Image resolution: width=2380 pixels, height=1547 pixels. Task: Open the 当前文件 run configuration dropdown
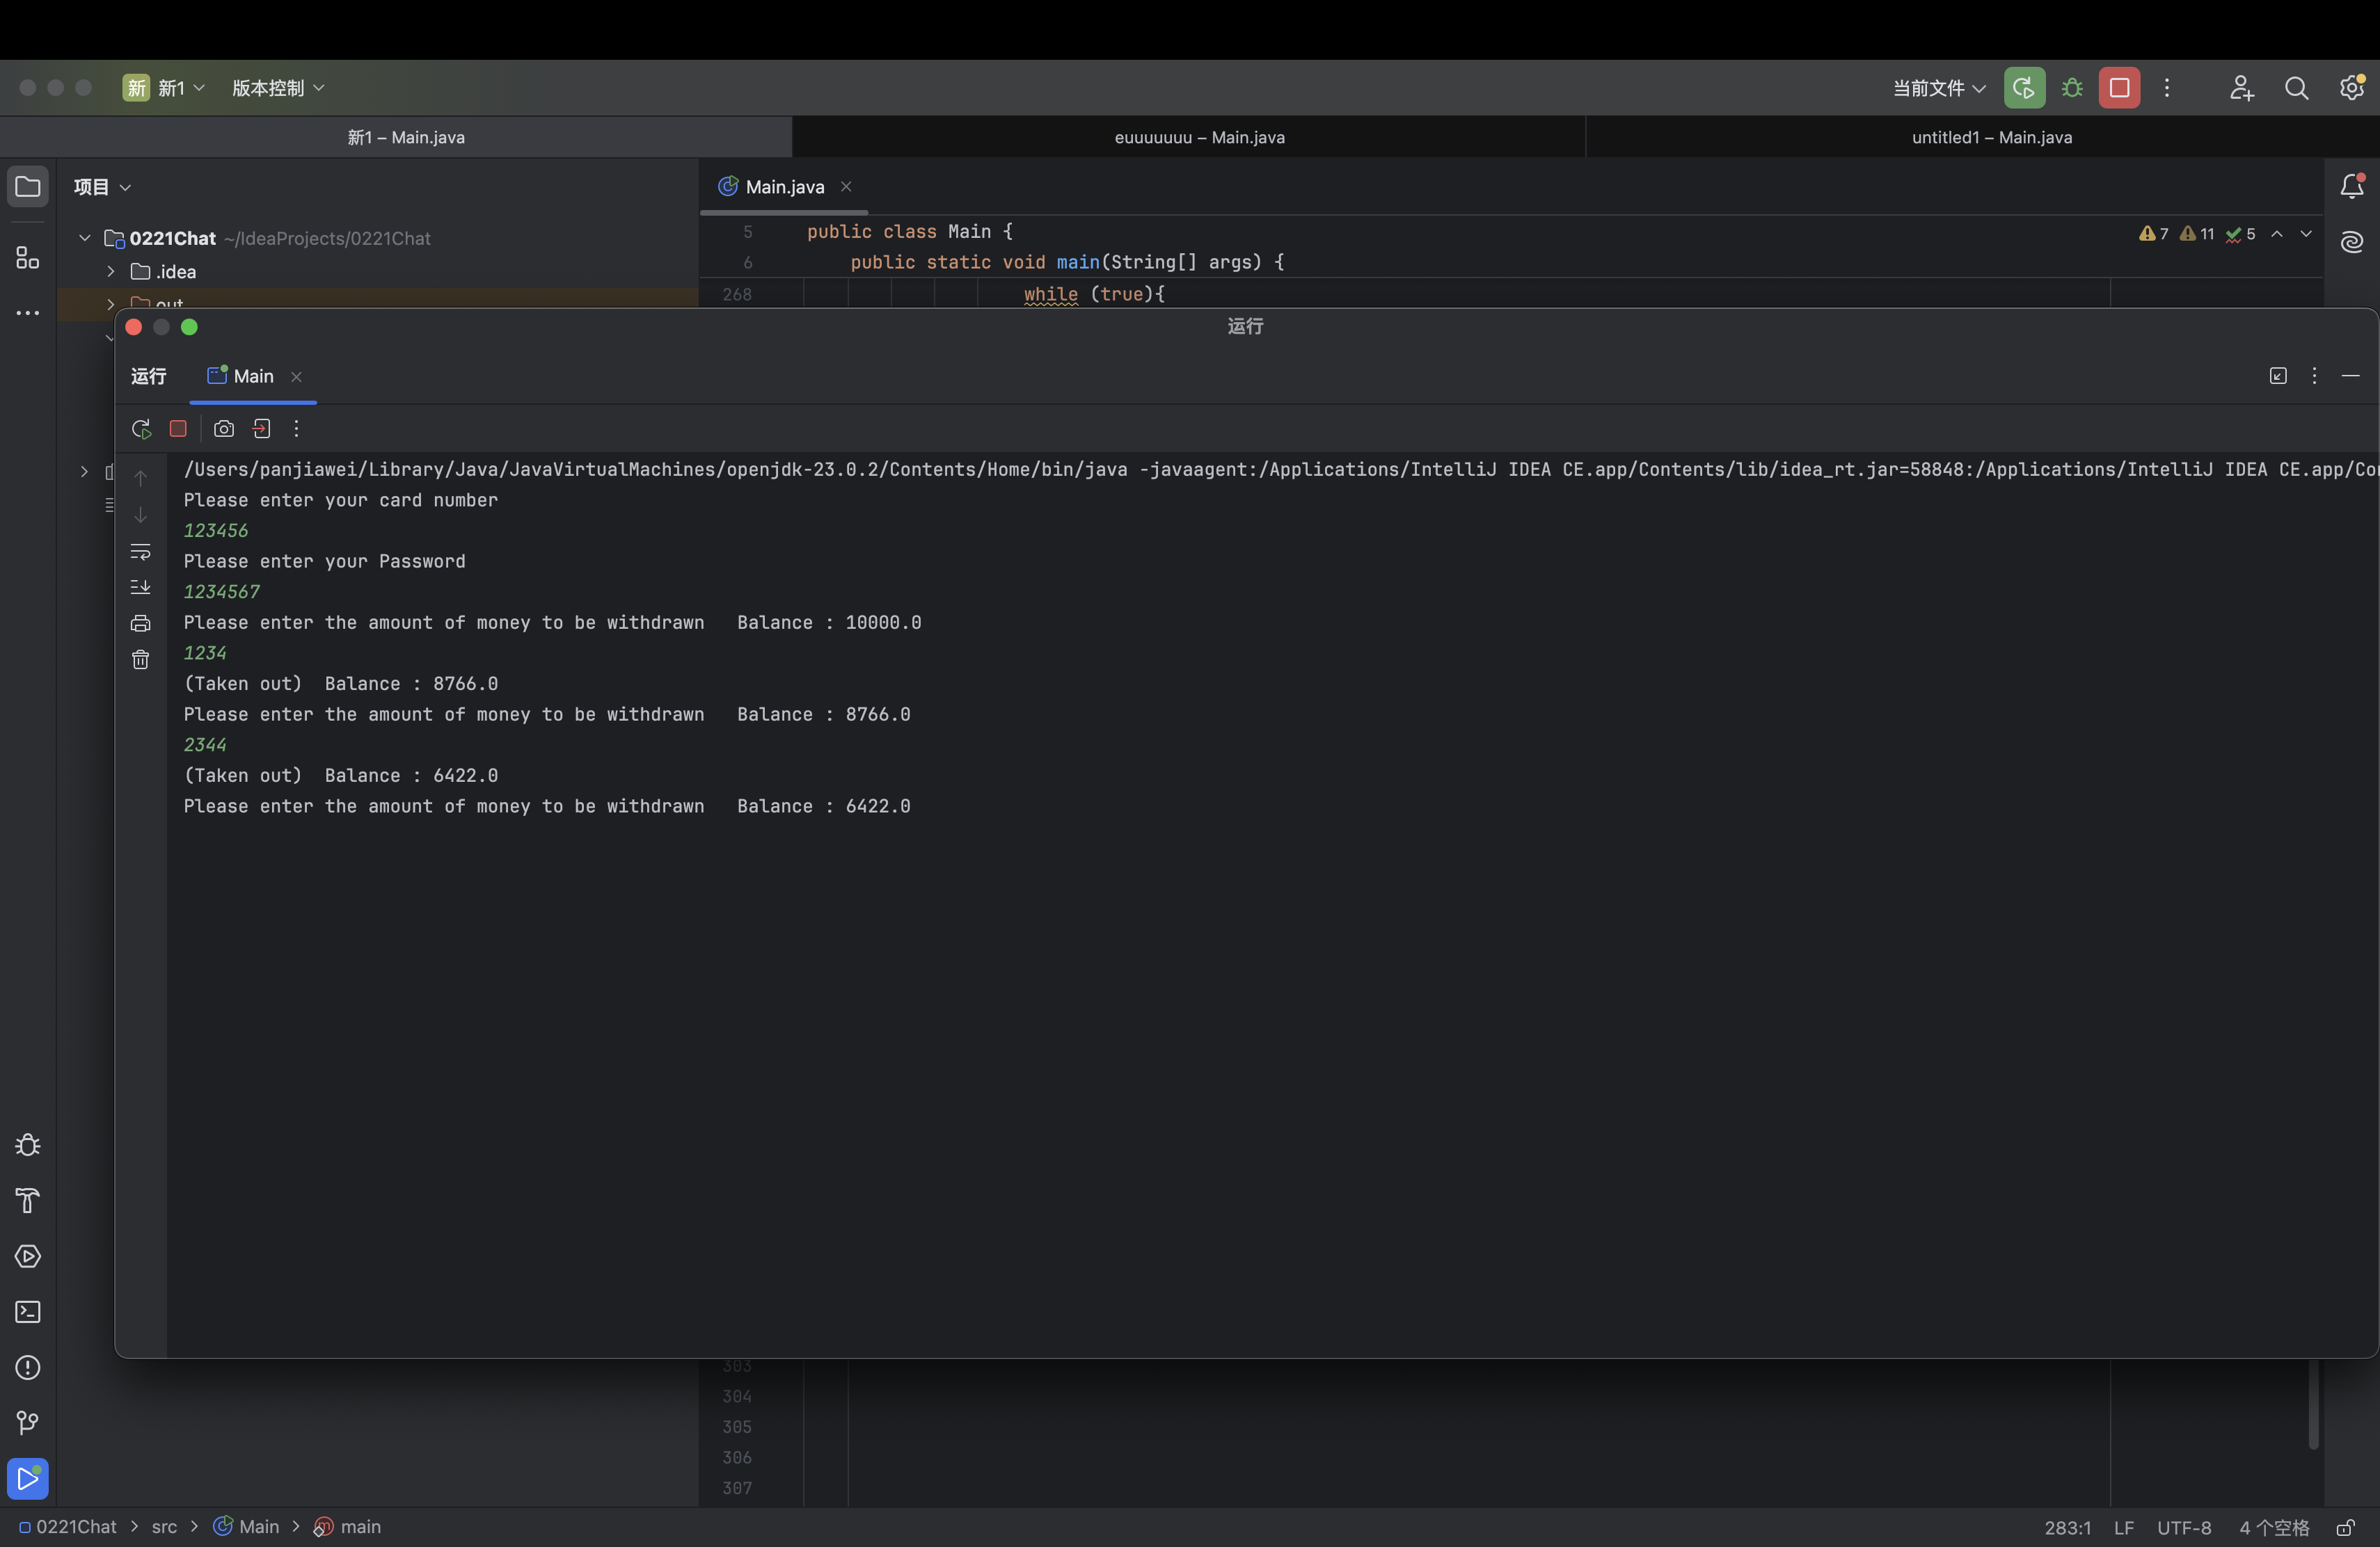1938,88
